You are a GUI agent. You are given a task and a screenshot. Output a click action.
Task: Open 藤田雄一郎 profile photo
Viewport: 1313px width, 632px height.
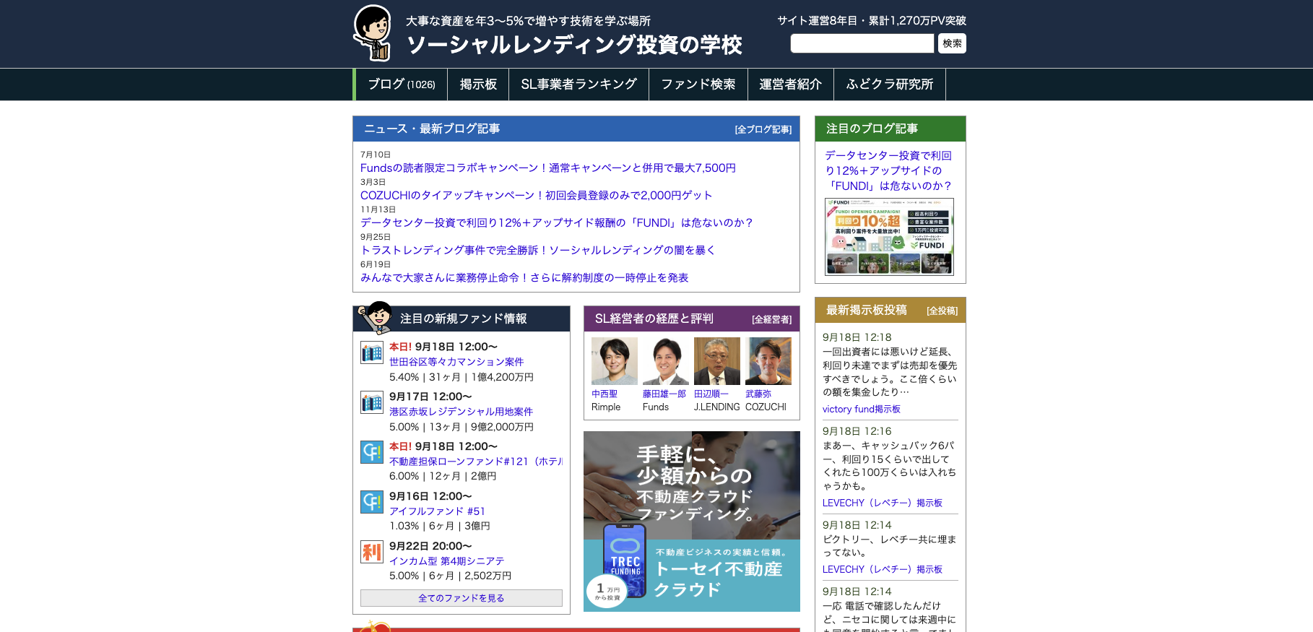click(x=665, y=361)
